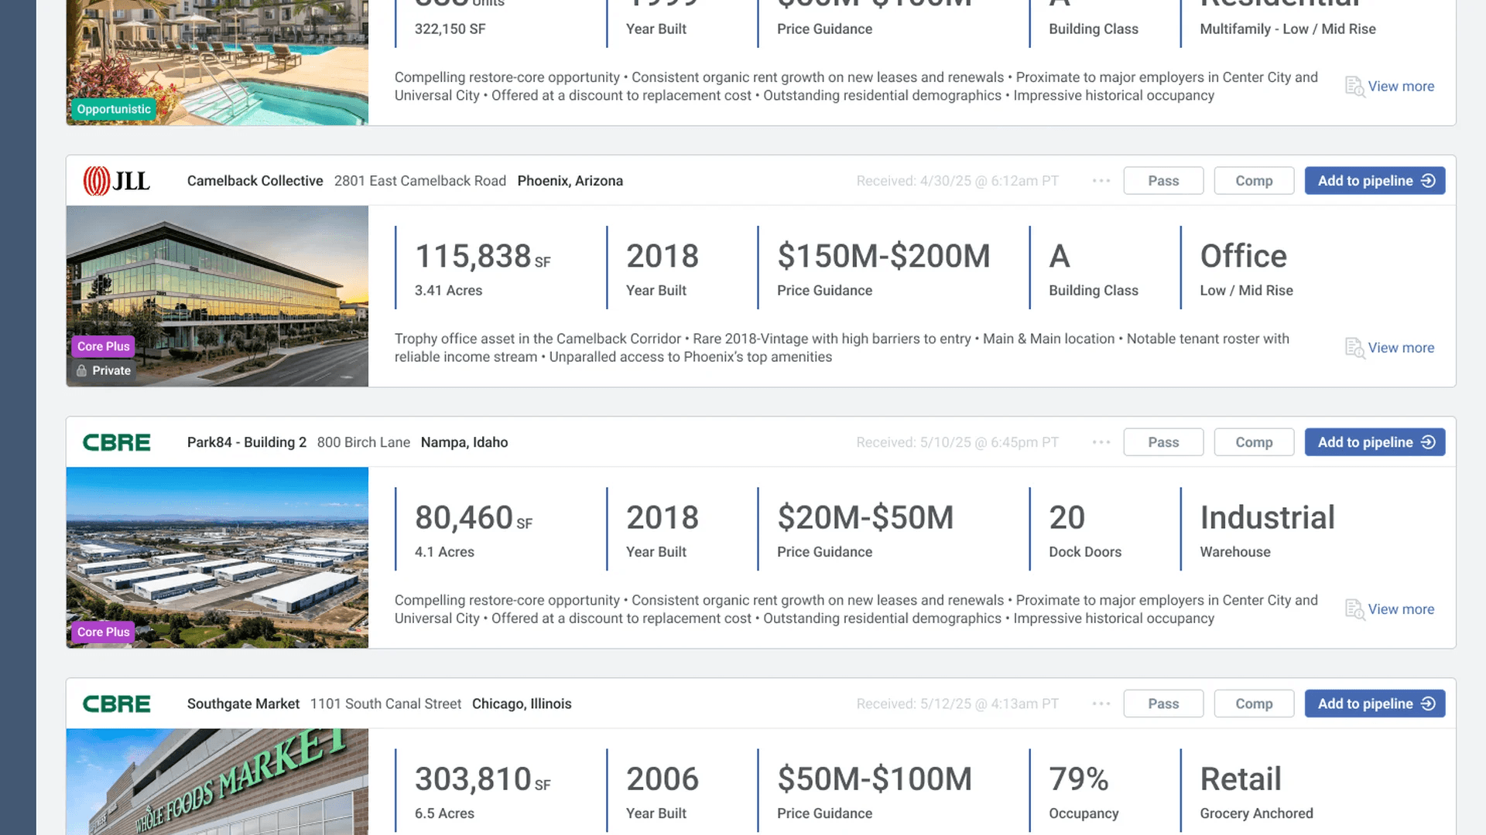The image size is (1486, 835).
Task: Open more options for Camelback Collective listing
Action: click(x=1101, y=181)
